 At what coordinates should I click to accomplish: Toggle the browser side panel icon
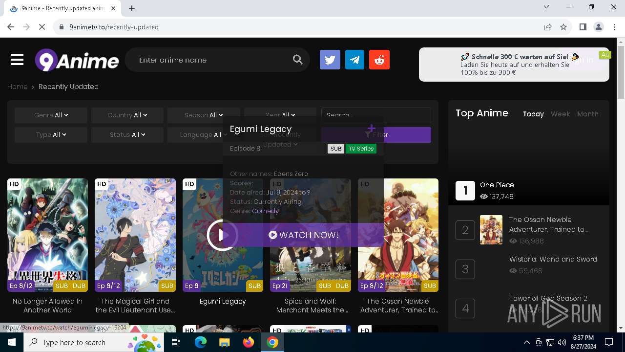tap(583, 27)
